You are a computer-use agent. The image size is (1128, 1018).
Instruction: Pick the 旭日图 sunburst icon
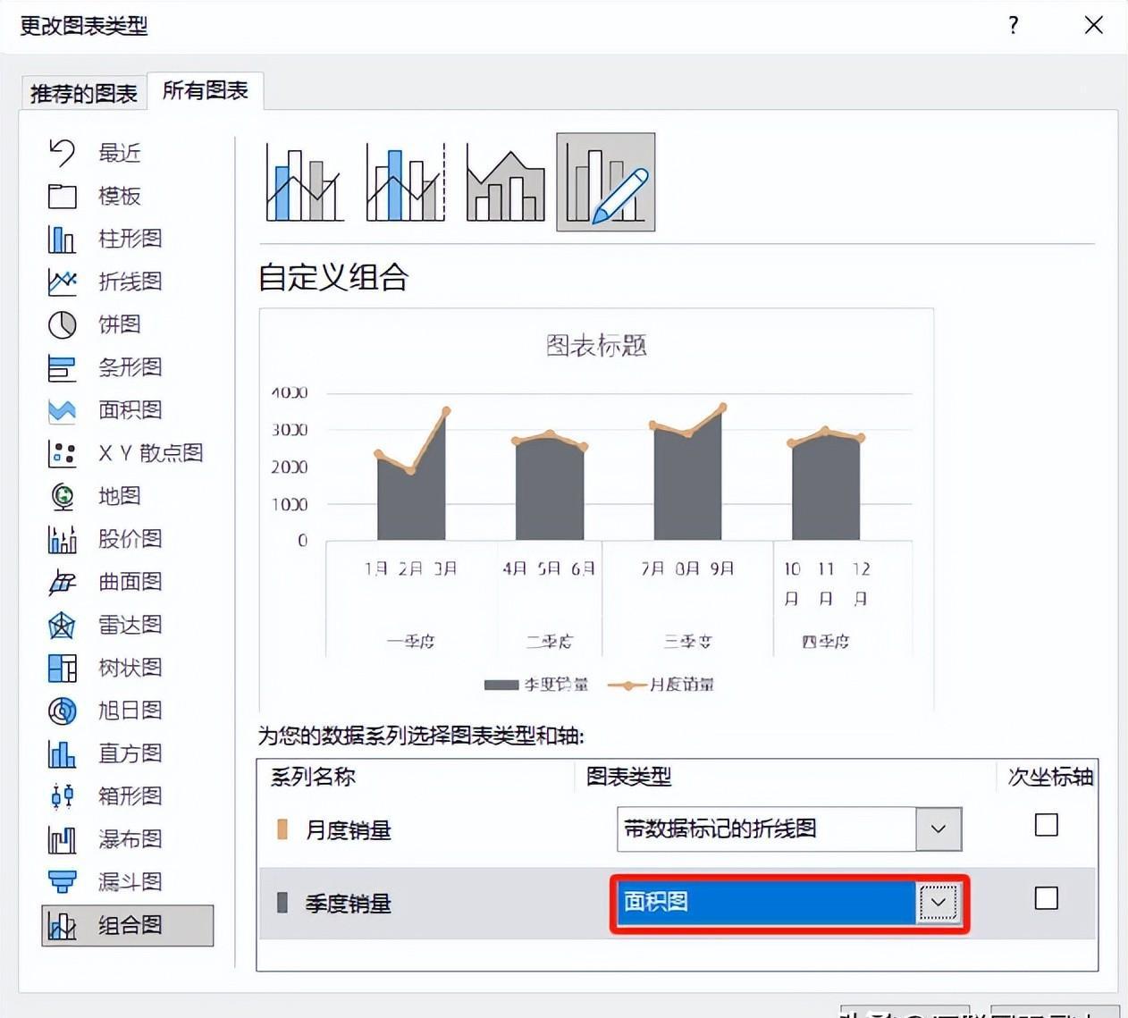(x=62, y=711)
